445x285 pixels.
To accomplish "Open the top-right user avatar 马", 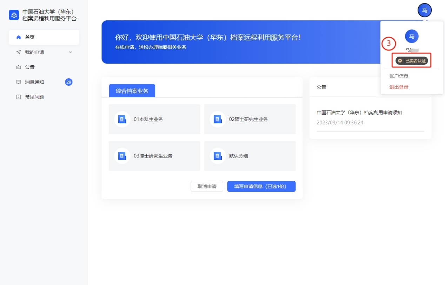I will 424,11.
